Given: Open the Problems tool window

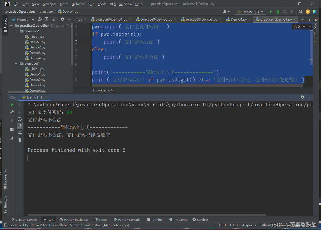Looking at the screenshot, I should 178,219.
